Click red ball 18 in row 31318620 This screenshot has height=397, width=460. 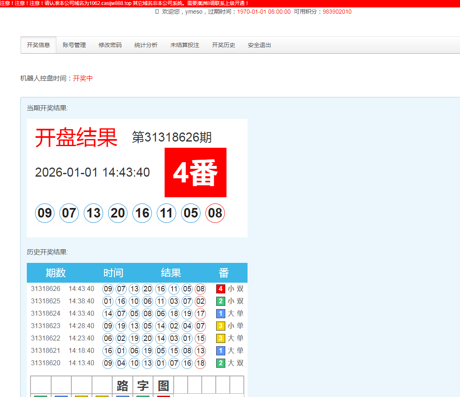tap(200, 363)
